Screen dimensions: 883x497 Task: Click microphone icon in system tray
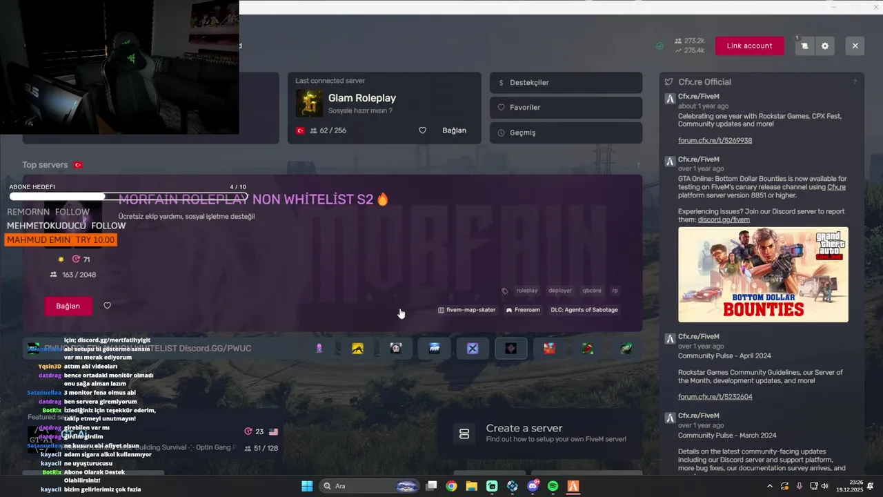coord(799,486)
